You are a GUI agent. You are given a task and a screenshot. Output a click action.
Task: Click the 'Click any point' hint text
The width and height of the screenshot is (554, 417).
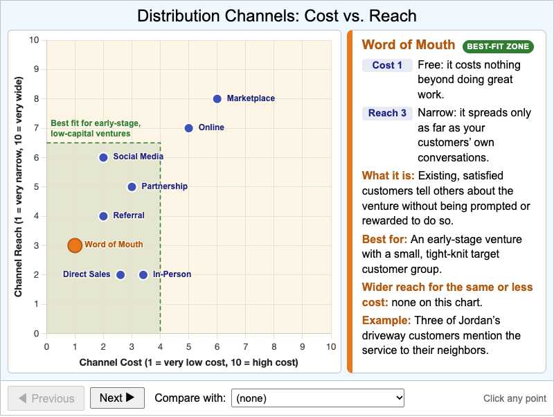tap(515, 398)
